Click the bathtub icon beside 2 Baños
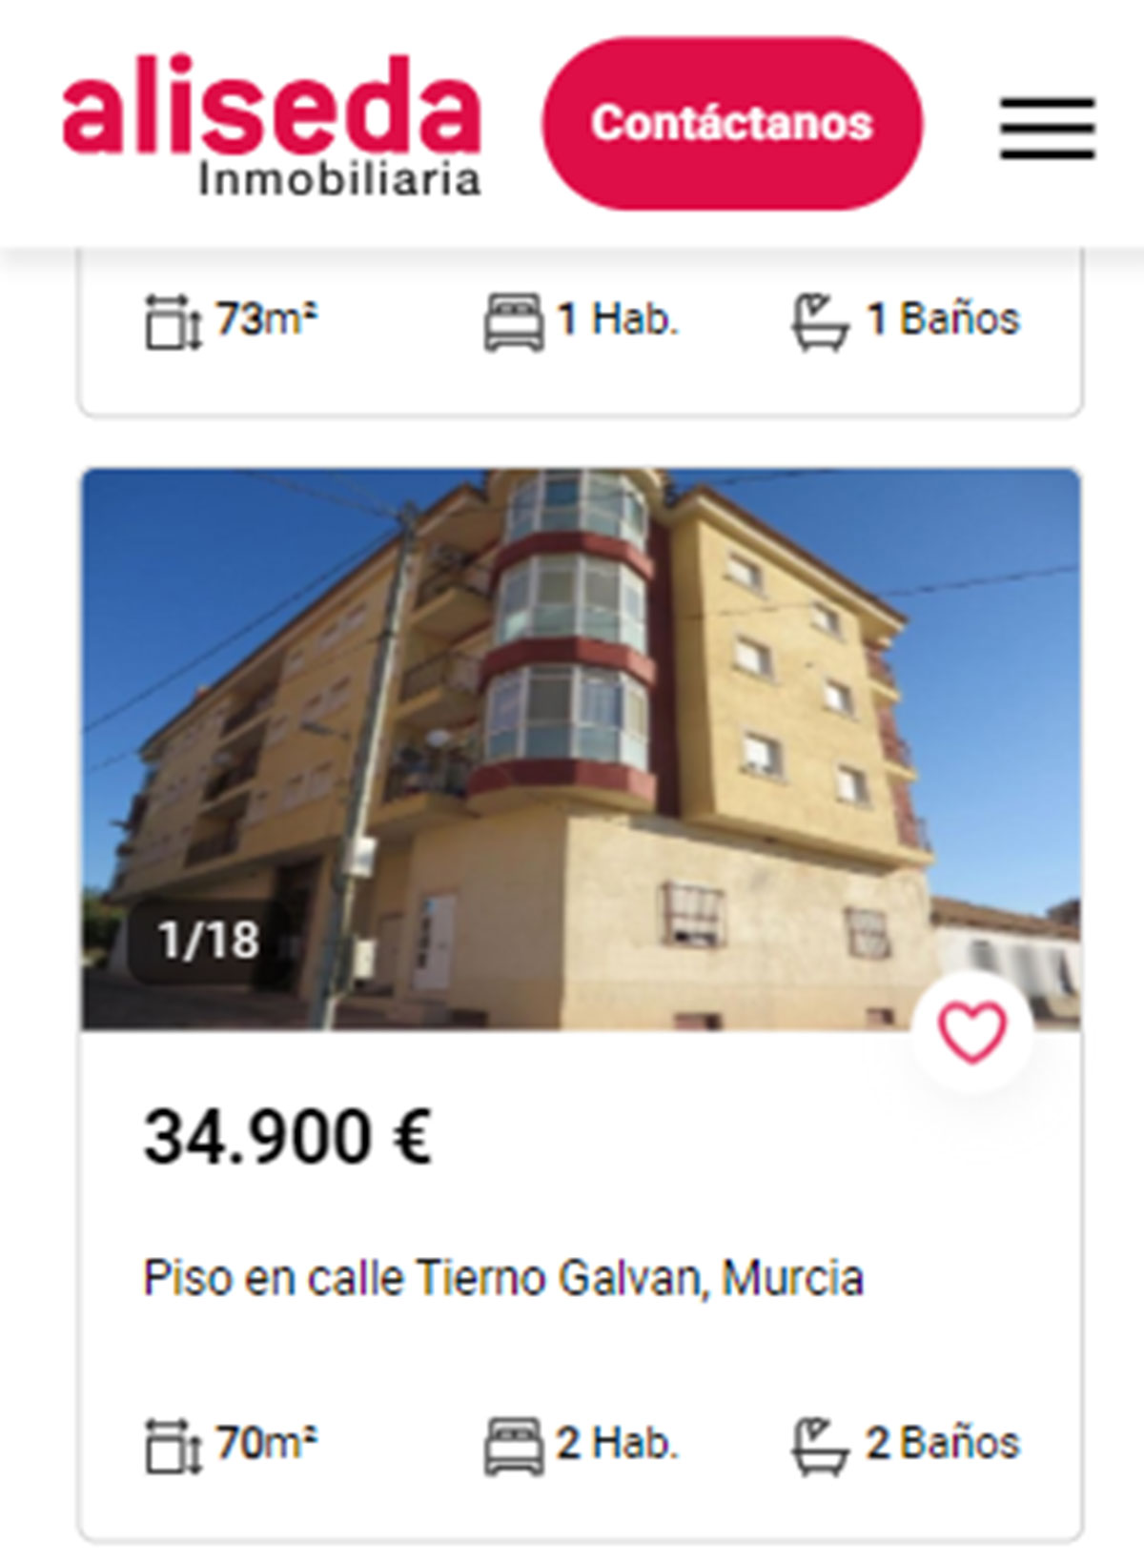This screenshot has width=1144, height=1561. click(820, 1447)
